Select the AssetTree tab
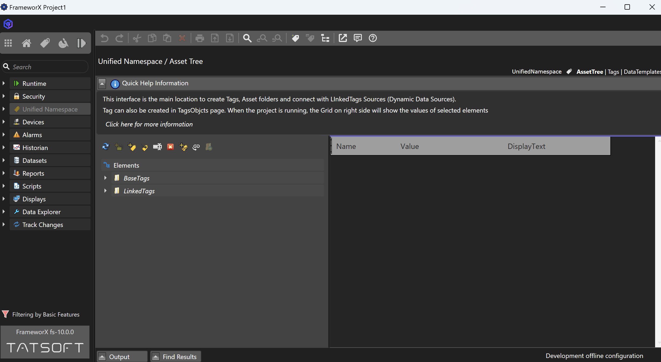 (590, 72)
